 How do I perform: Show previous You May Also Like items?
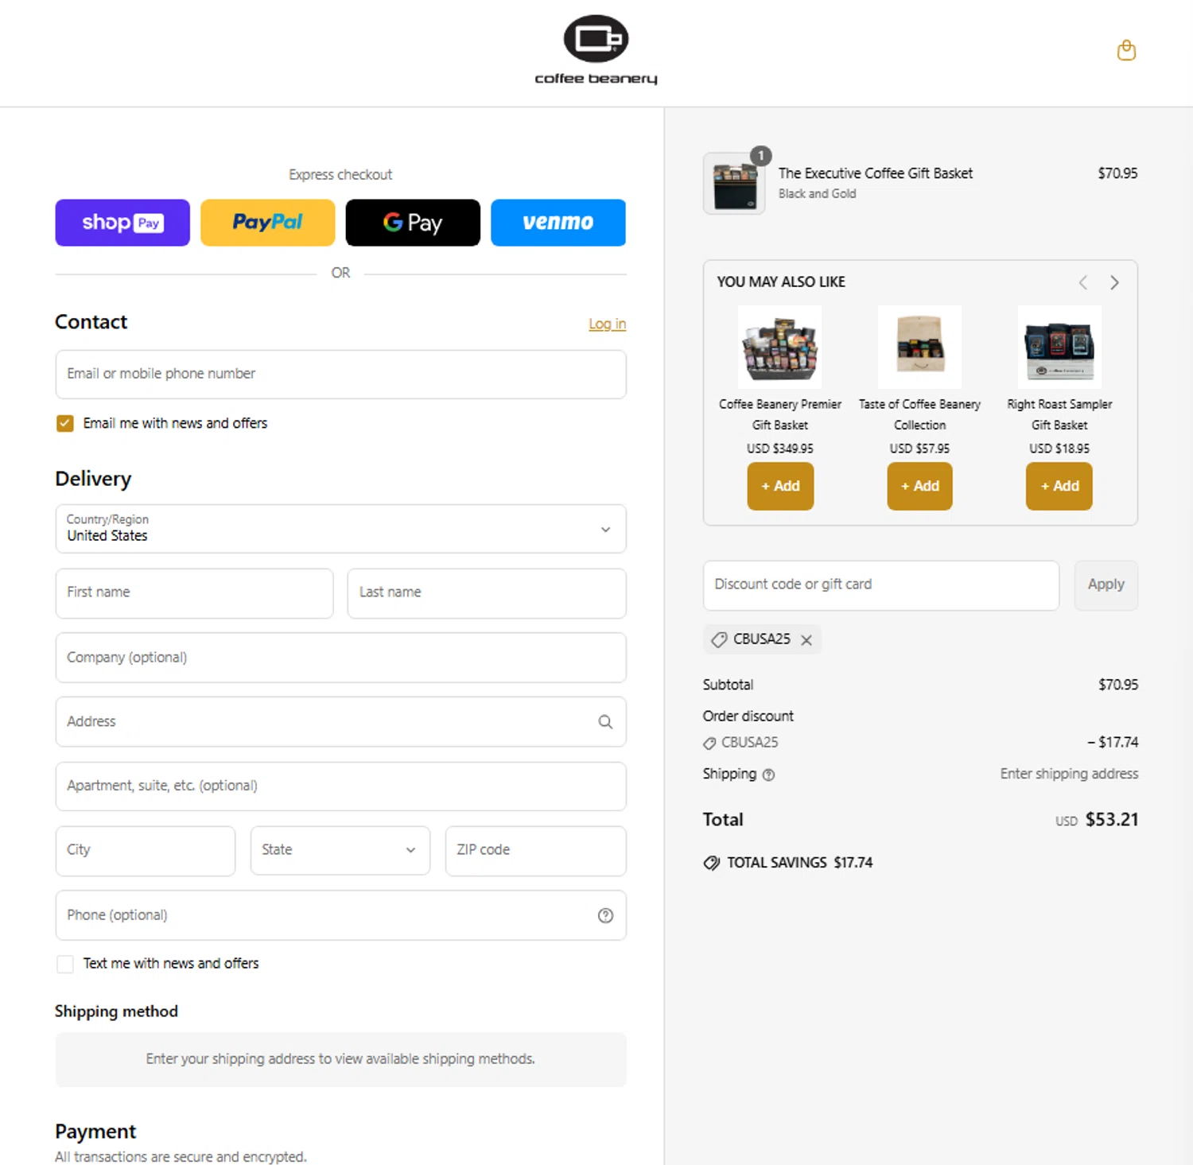[x=1082, y=282]
